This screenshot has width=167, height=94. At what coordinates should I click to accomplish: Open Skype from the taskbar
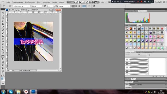tap(11, 92)
